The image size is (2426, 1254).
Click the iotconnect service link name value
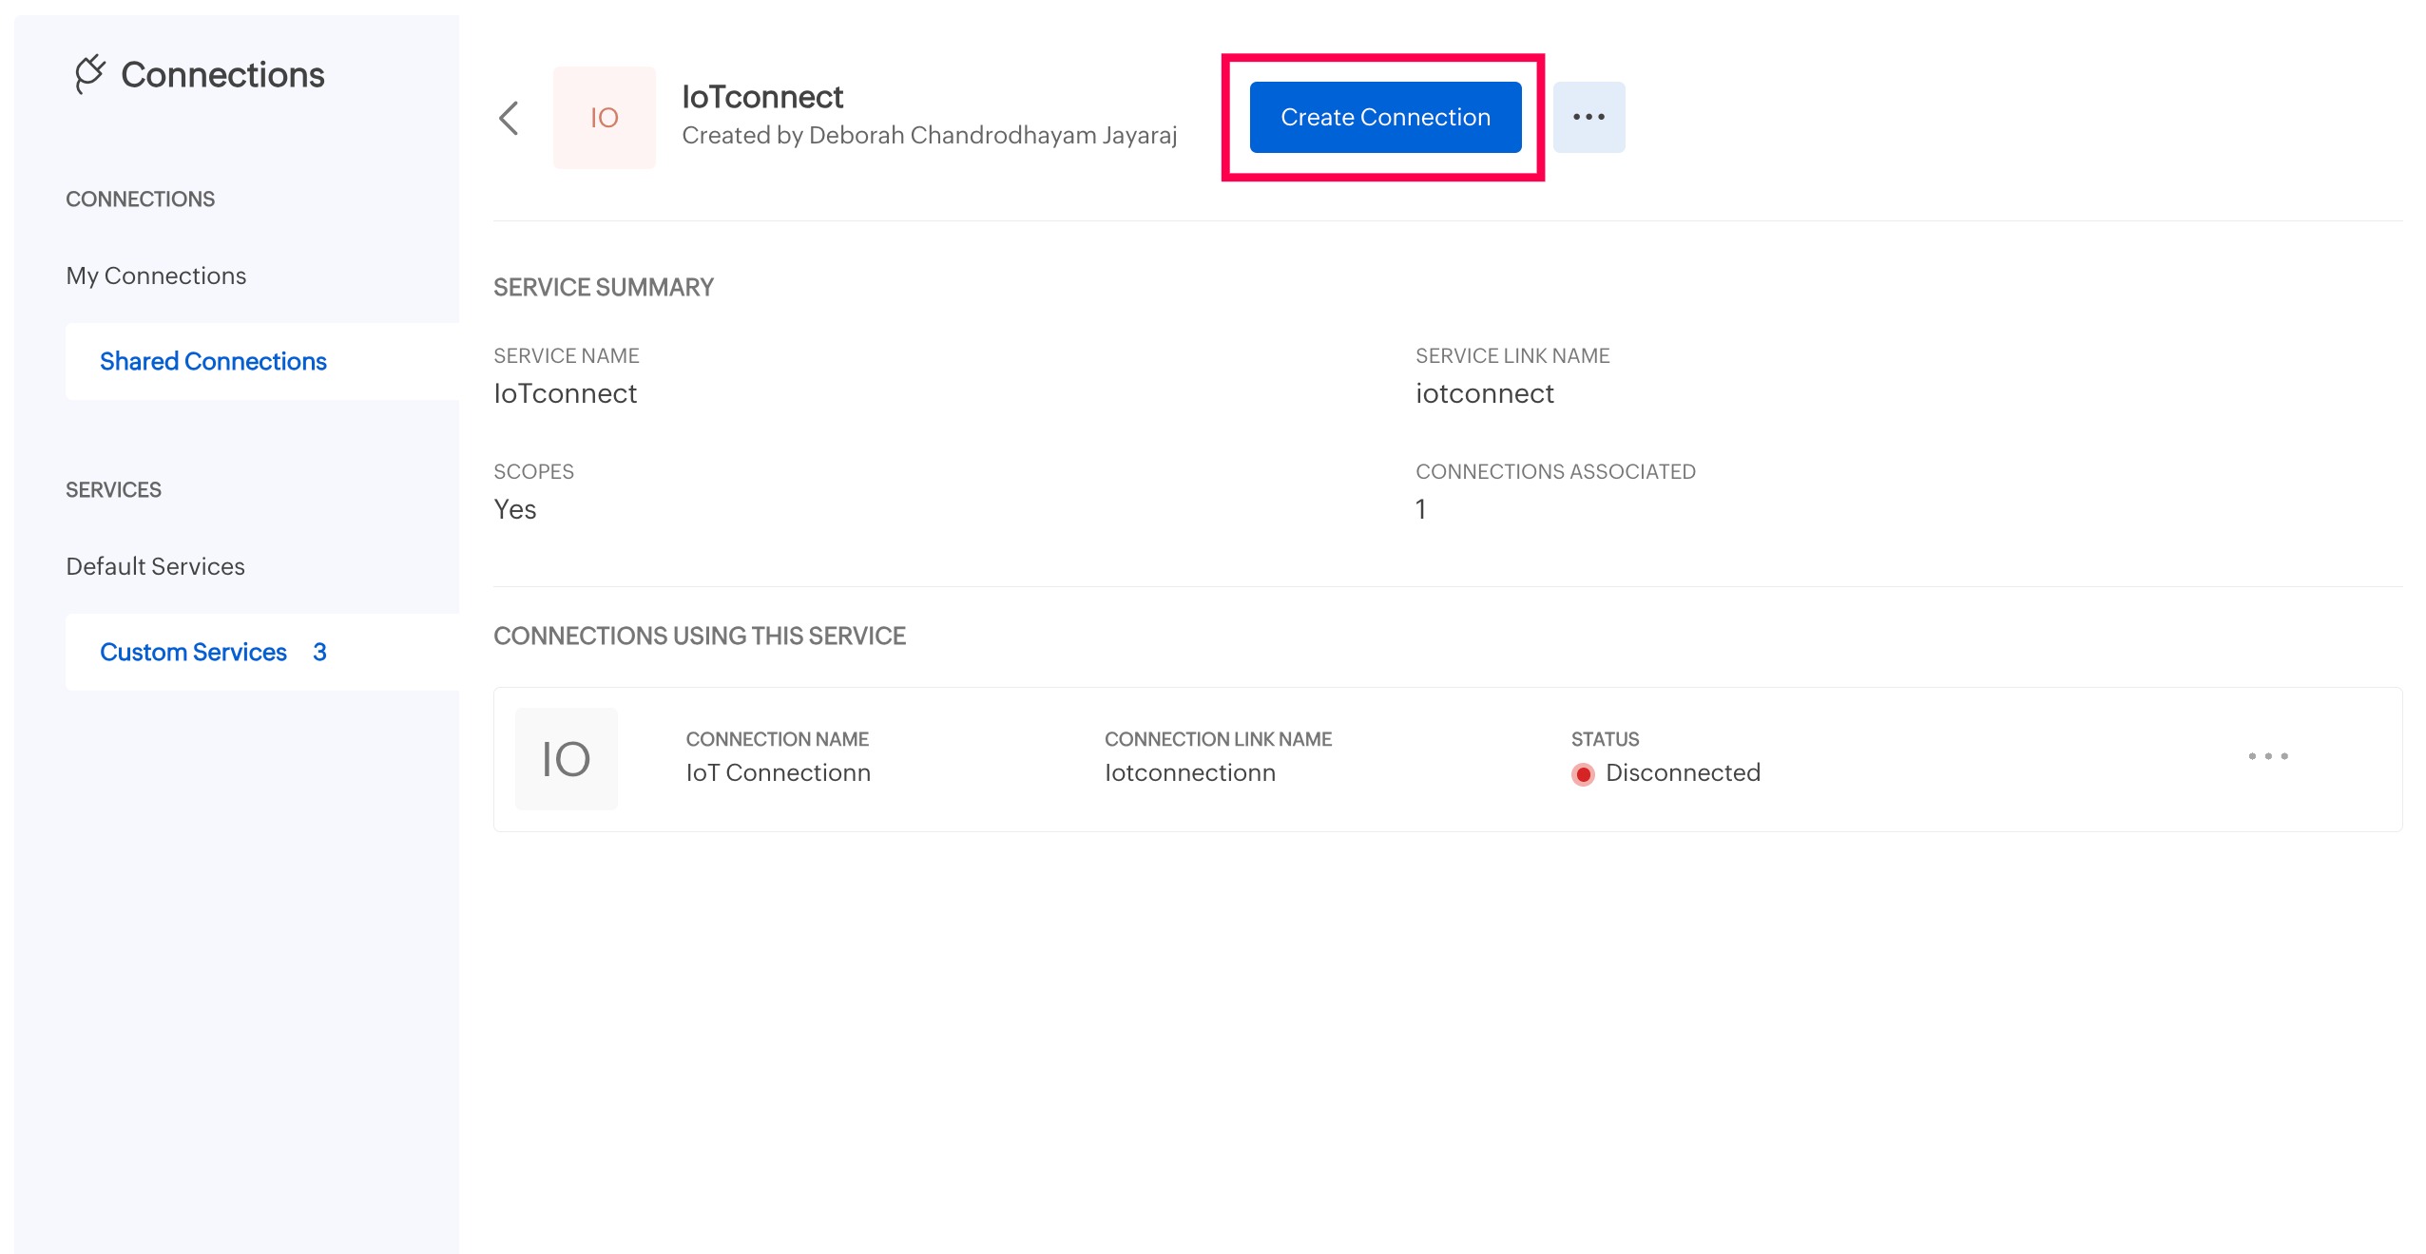[1484, 393]
